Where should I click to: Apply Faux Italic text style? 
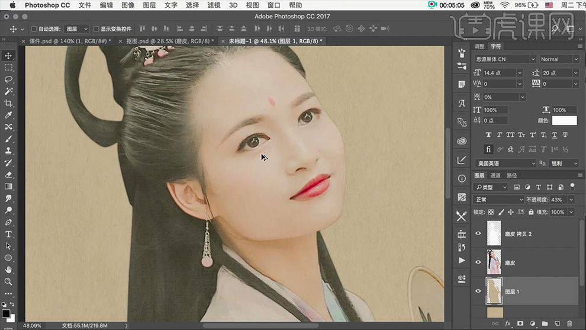coord(500,134)
